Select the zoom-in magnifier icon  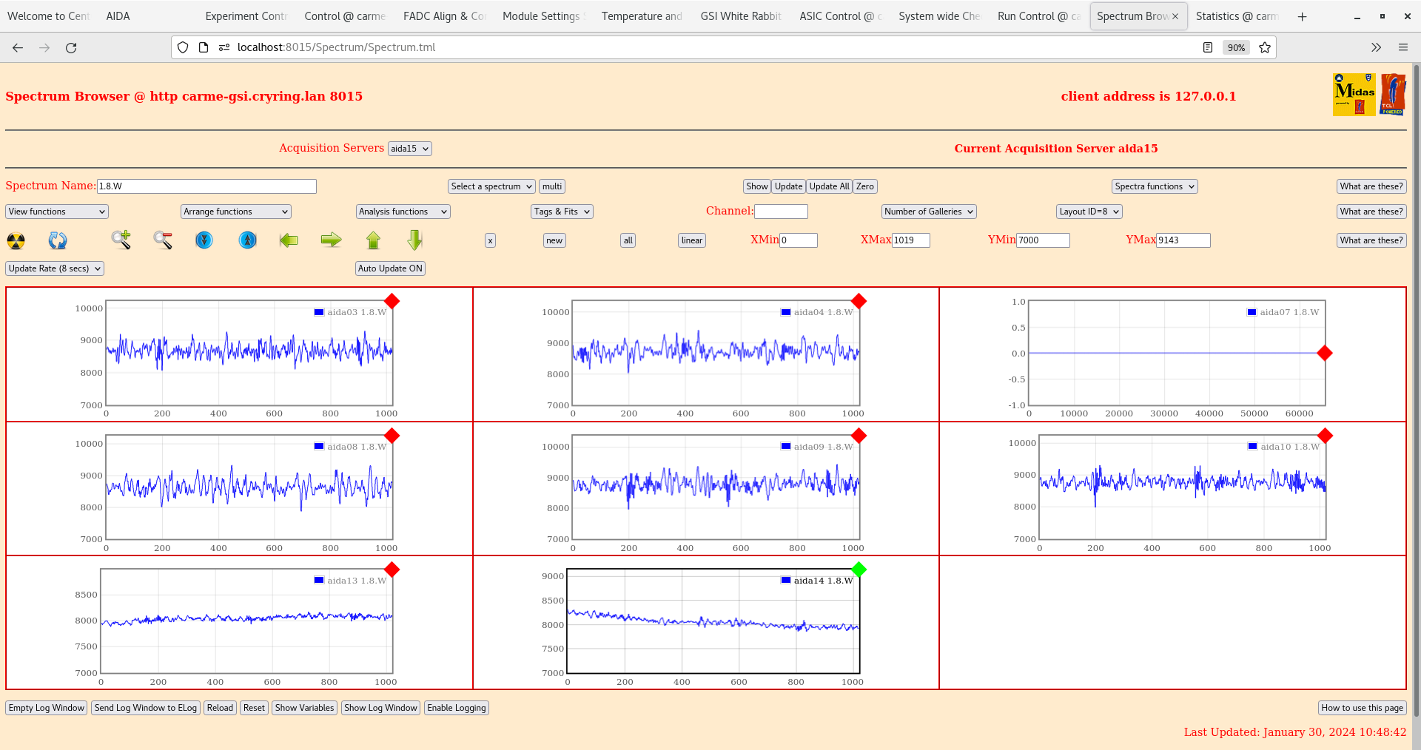[121, 240]
